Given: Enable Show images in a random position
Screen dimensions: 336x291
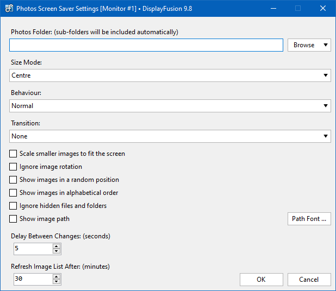Looking at the screenshot, I should pyautogui.click(x=13, y=180).
